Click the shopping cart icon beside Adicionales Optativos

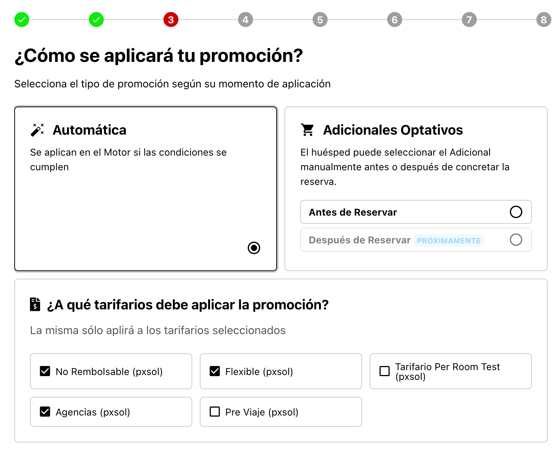tap(308, 130)
